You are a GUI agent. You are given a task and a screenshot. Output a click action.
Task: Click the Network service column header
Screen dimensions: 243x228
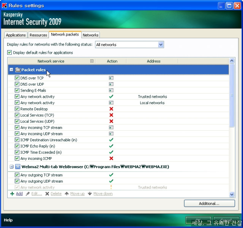51,61
